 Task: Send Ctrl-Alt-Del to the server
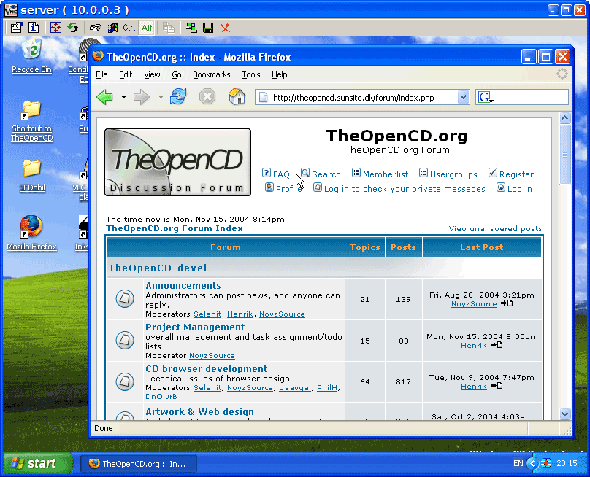pos(95,28)
